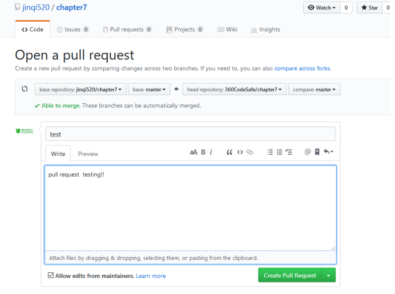Viewport: 395px width, 294px height.
Task: Click the Create Pull Request button
Action: tap(290, 275)
